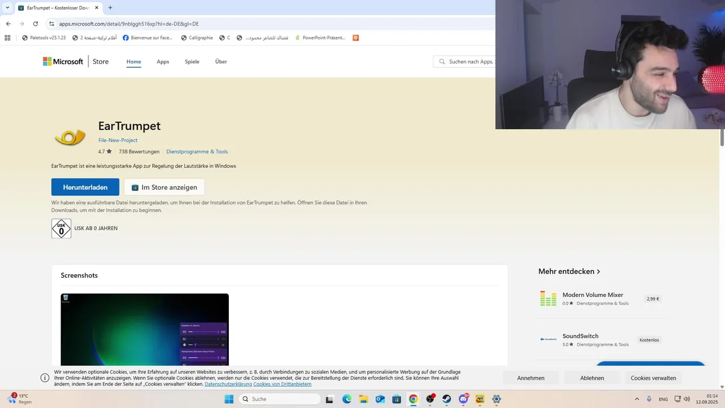
Task: Open Cookies von Drittanbietern link
Action: [282, 384]
